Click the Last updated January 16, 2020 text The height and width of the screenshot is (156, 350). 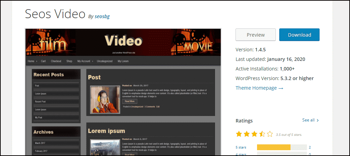[x=270, y=59]
